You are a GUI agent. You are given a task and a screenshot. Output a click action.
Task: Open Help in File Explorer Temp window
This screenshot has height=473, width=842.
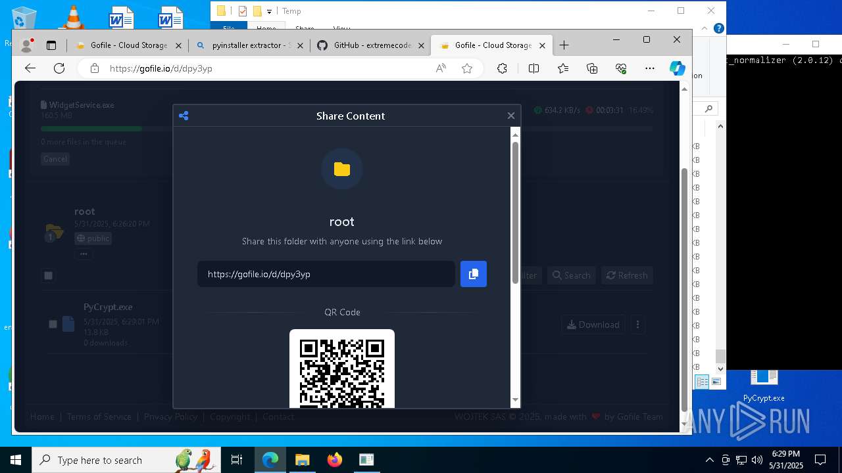719,28
